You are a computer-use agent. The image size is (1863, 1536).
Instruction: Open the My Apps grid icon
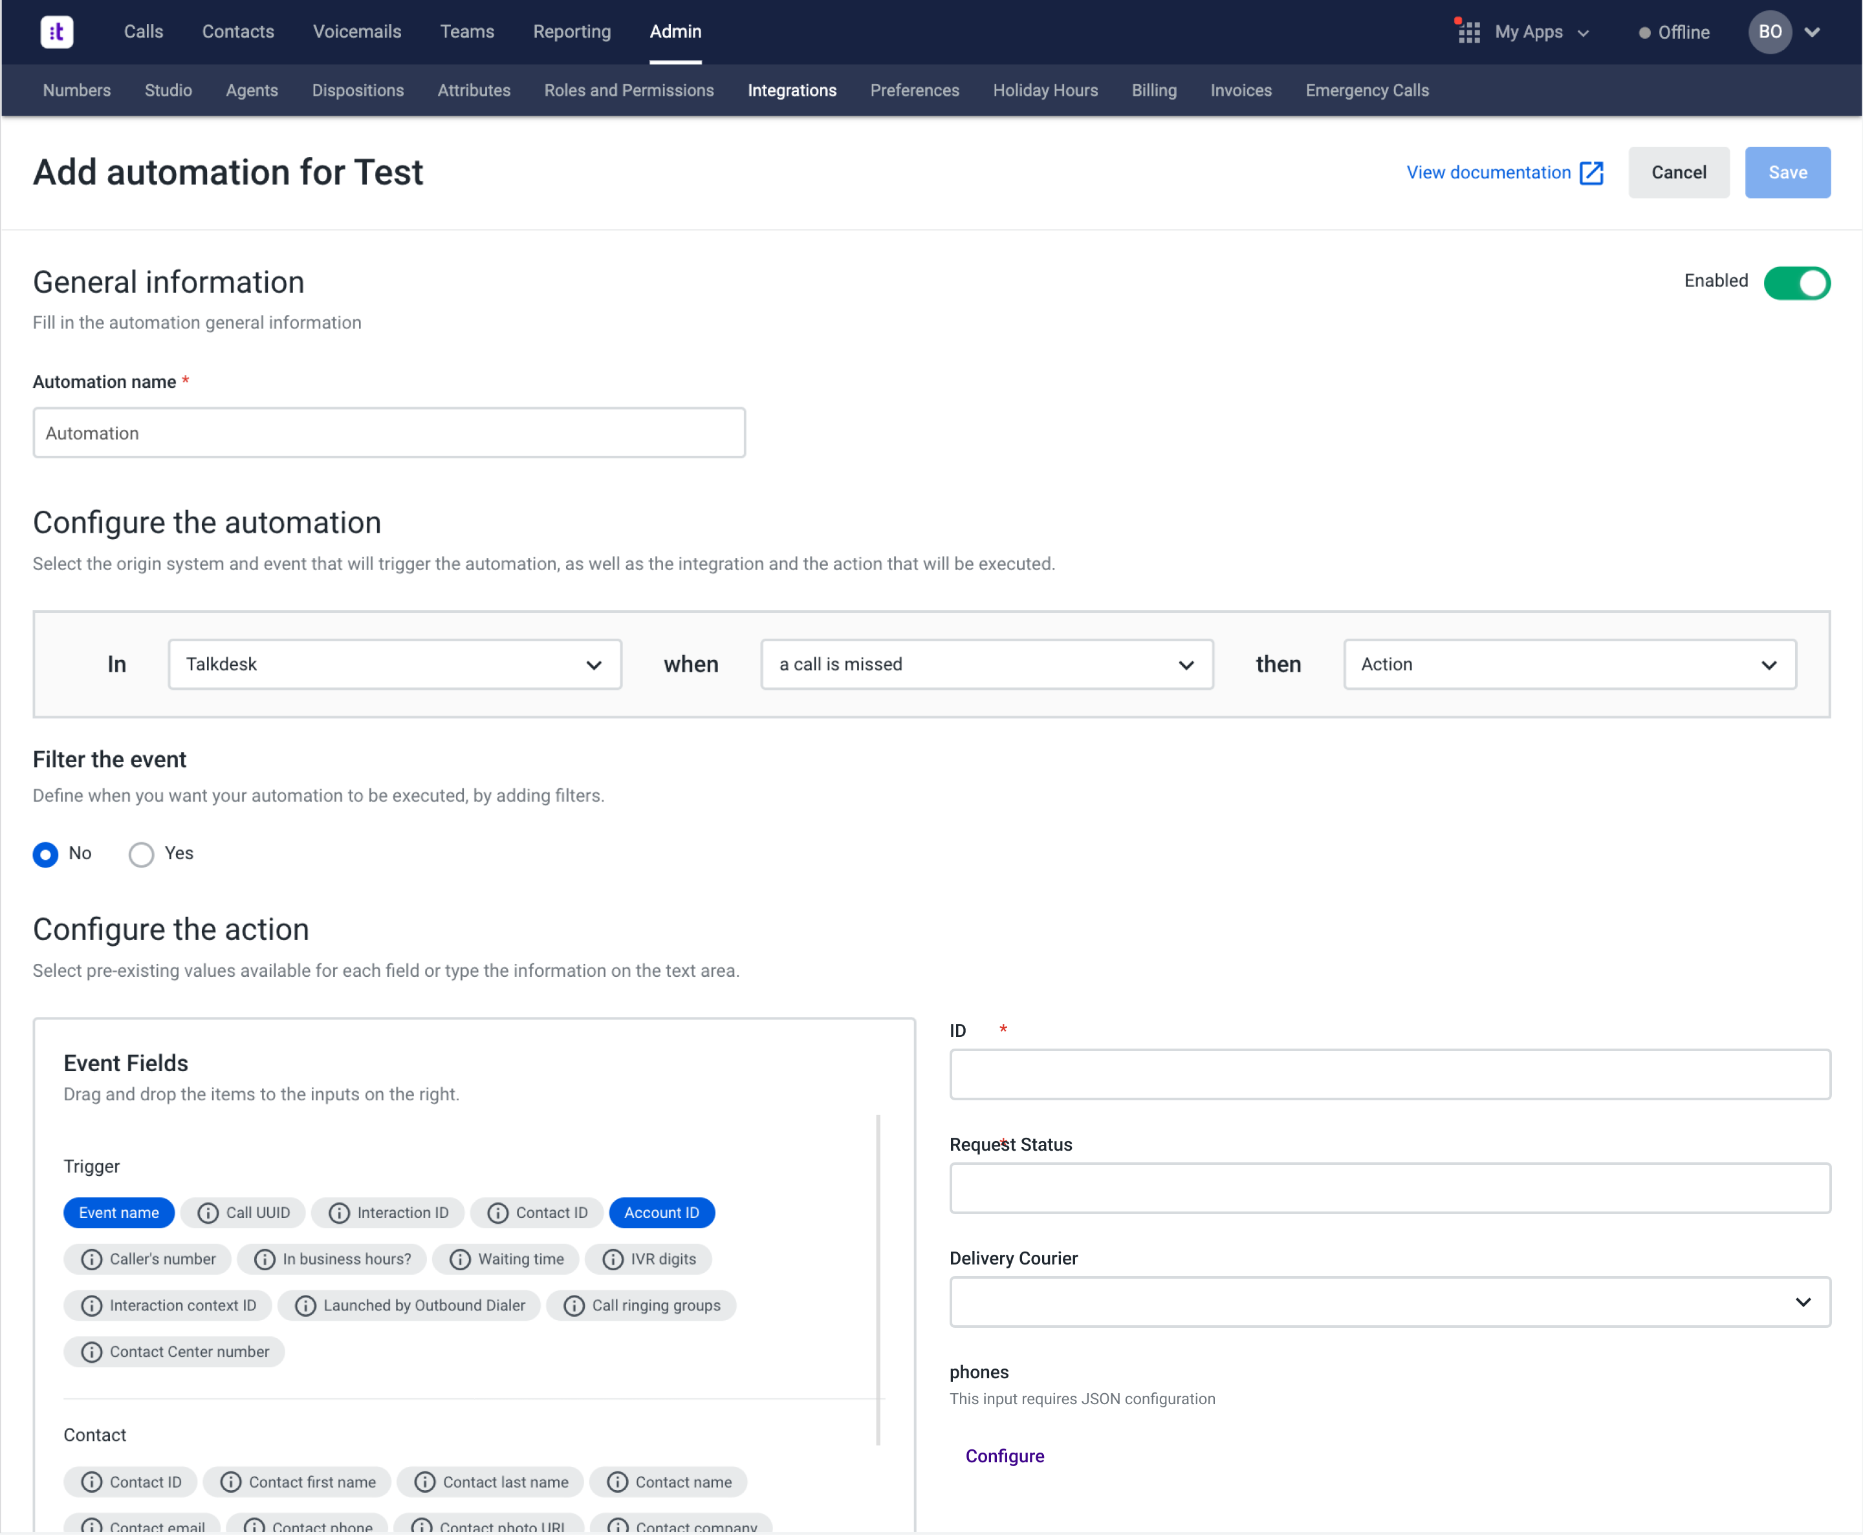(x=1469, y=32)
